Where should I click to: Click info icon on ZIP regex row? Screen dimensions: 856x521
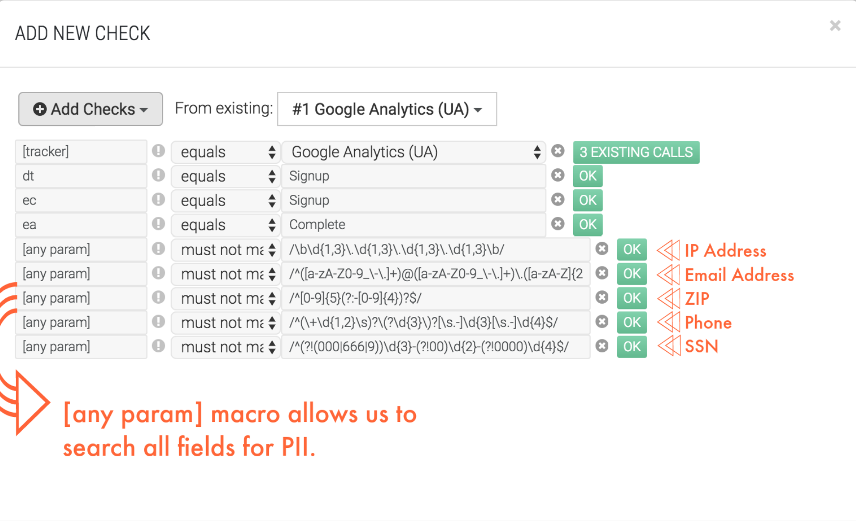tap(158, 297)
